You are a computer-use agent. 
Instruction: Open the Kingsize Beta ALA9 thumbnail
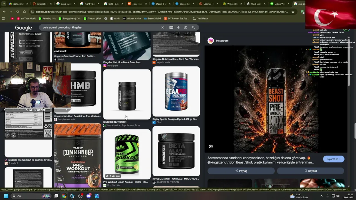pos(176,151)
